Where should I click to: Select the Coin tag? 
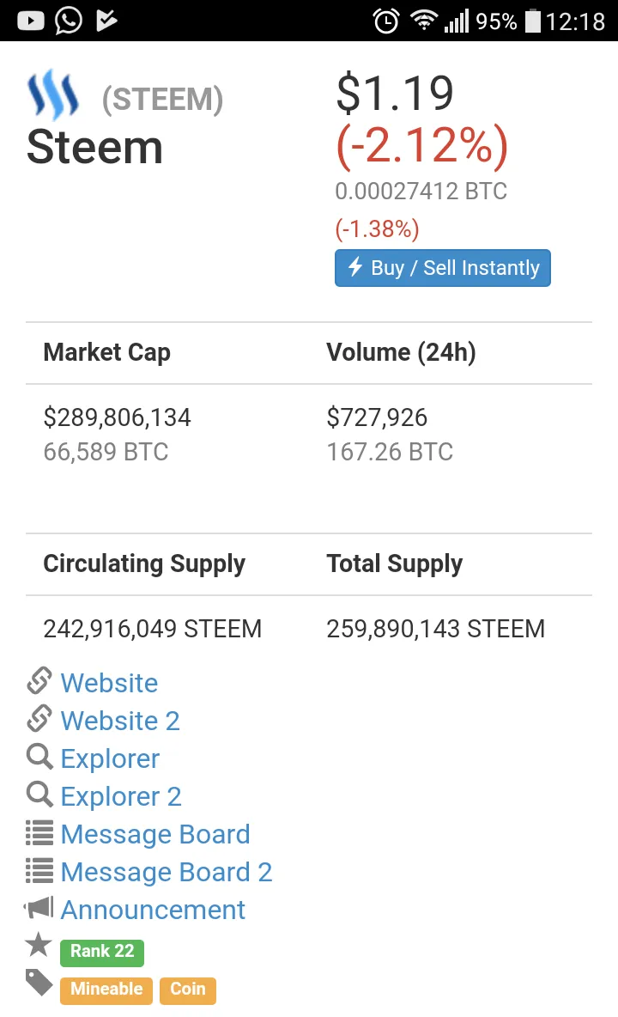point(188,990)
